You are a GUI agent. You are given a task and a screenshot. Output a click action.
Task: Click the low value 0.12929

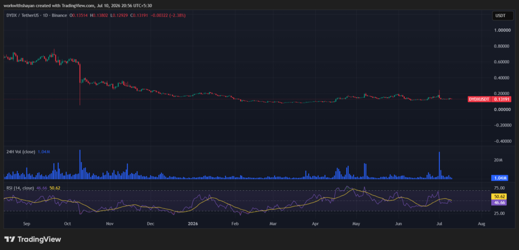(121, 16)
